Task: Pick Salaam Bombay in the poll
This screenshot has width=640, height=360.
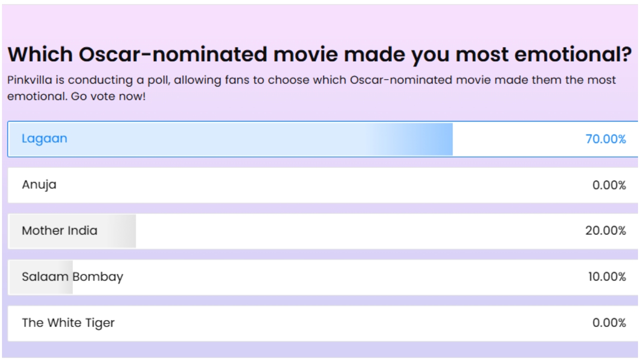Action: (x=323, y=277)
